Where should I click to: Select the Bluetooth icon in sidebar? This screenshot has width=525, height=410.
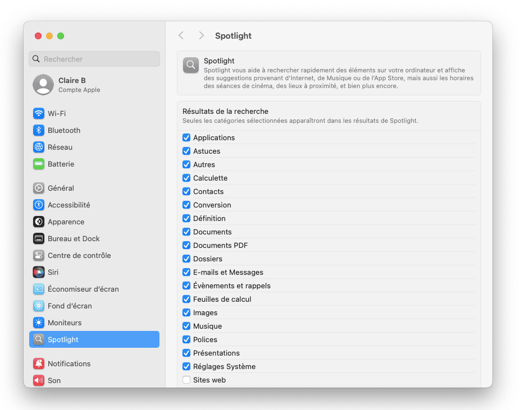39,130
